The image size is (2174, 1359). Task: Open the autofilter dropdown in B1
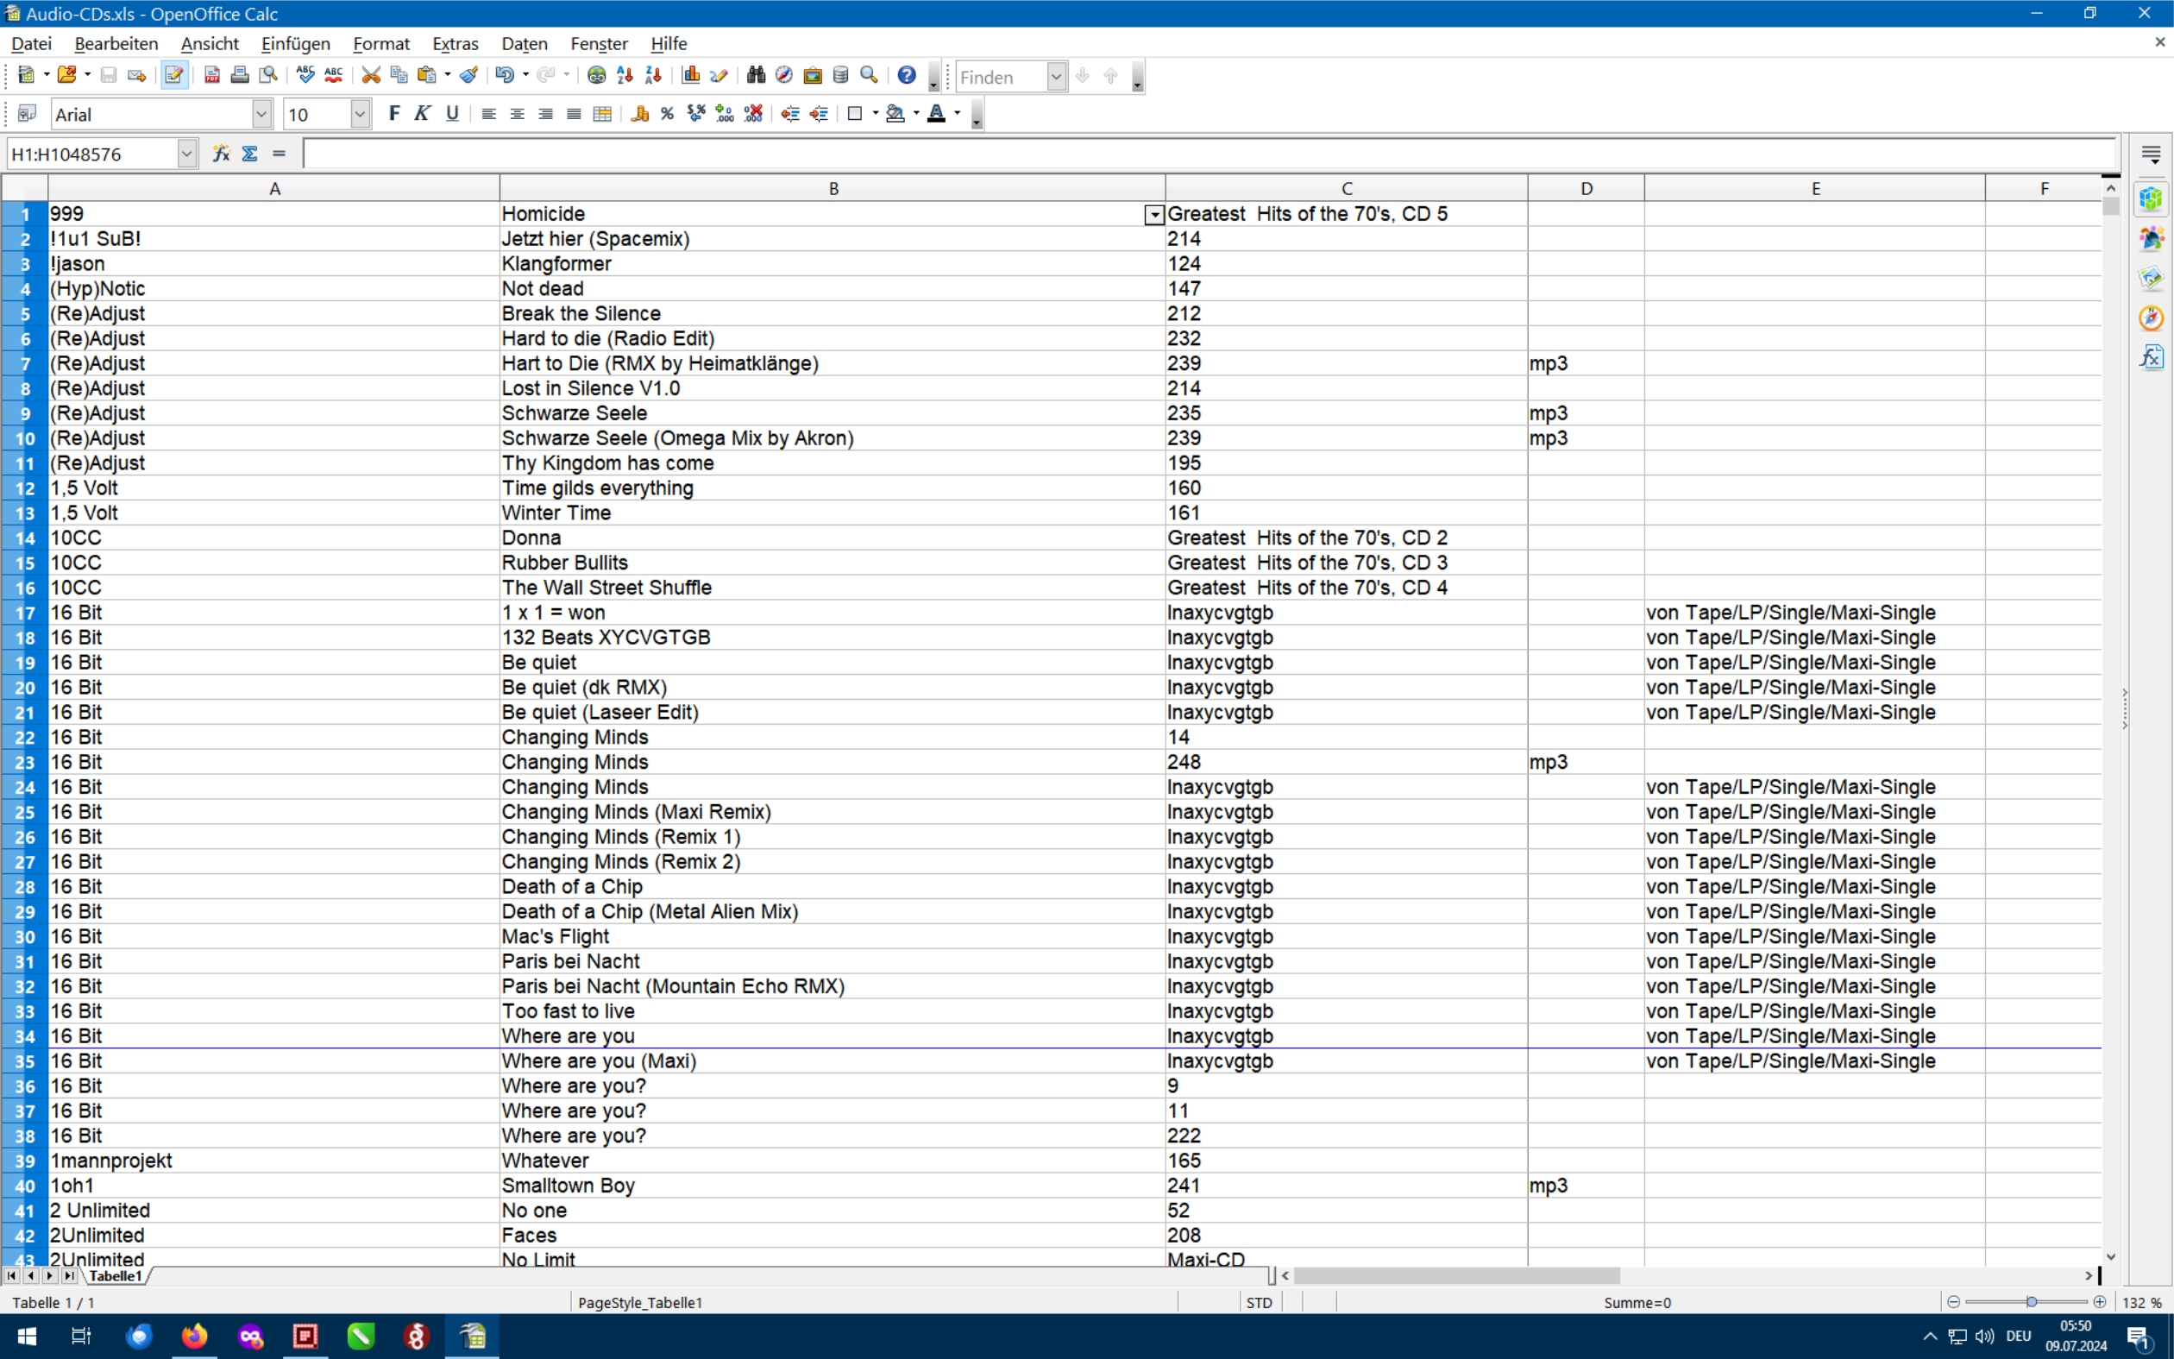[1154, 215]
